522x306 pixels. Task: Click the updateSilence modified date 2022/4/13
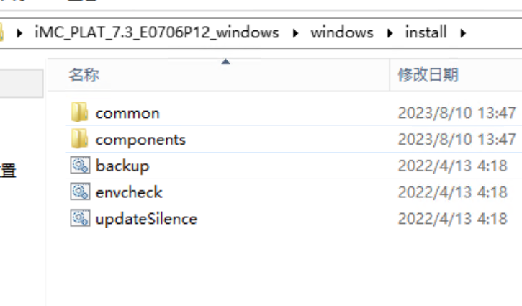click(452, 218)
